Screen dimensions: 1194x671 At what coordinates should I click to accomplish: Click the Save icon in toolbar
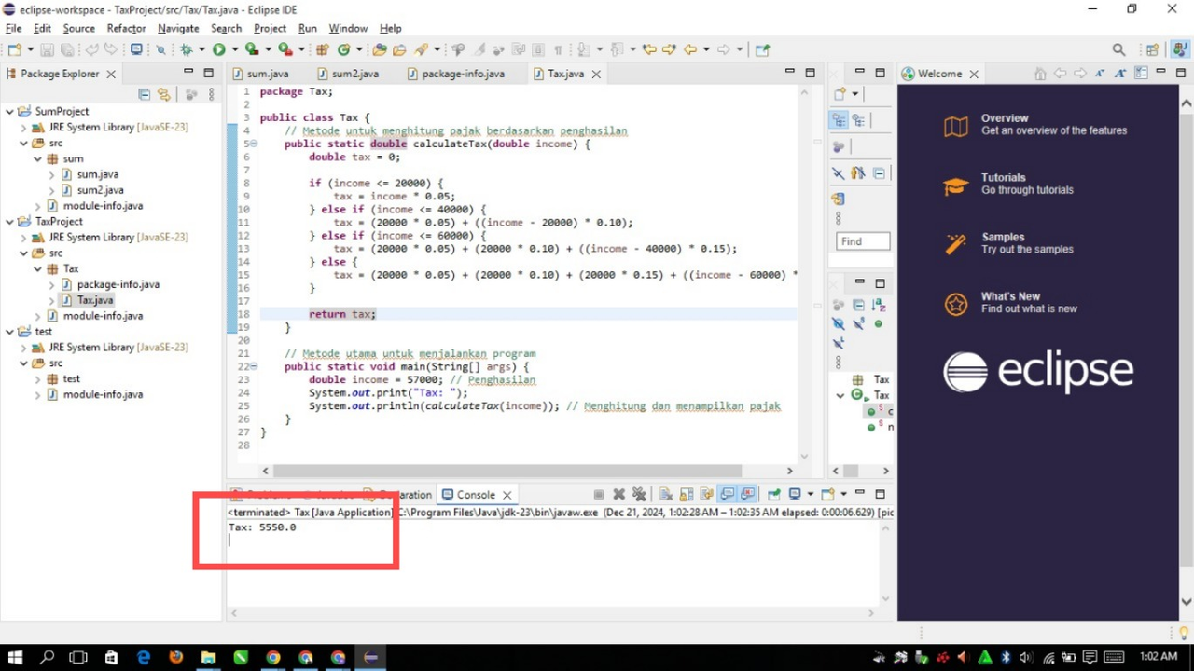(x=47, y=49)
